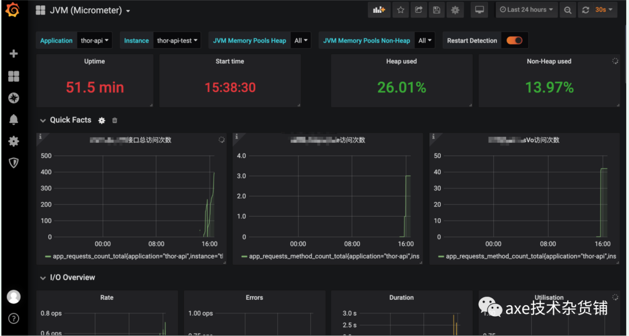Click the app_requests_count_total legend entry

135,256
